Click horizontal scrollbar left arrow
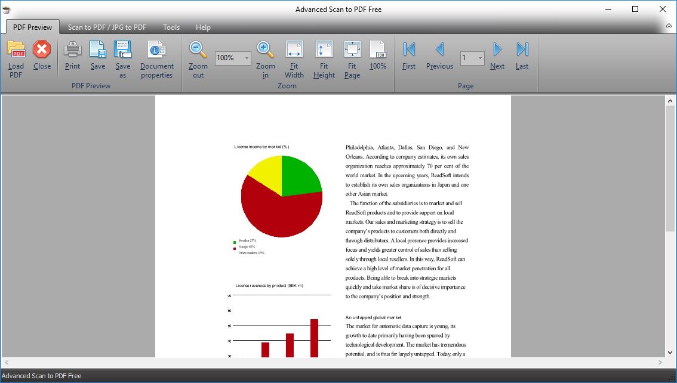 [7, 363]
